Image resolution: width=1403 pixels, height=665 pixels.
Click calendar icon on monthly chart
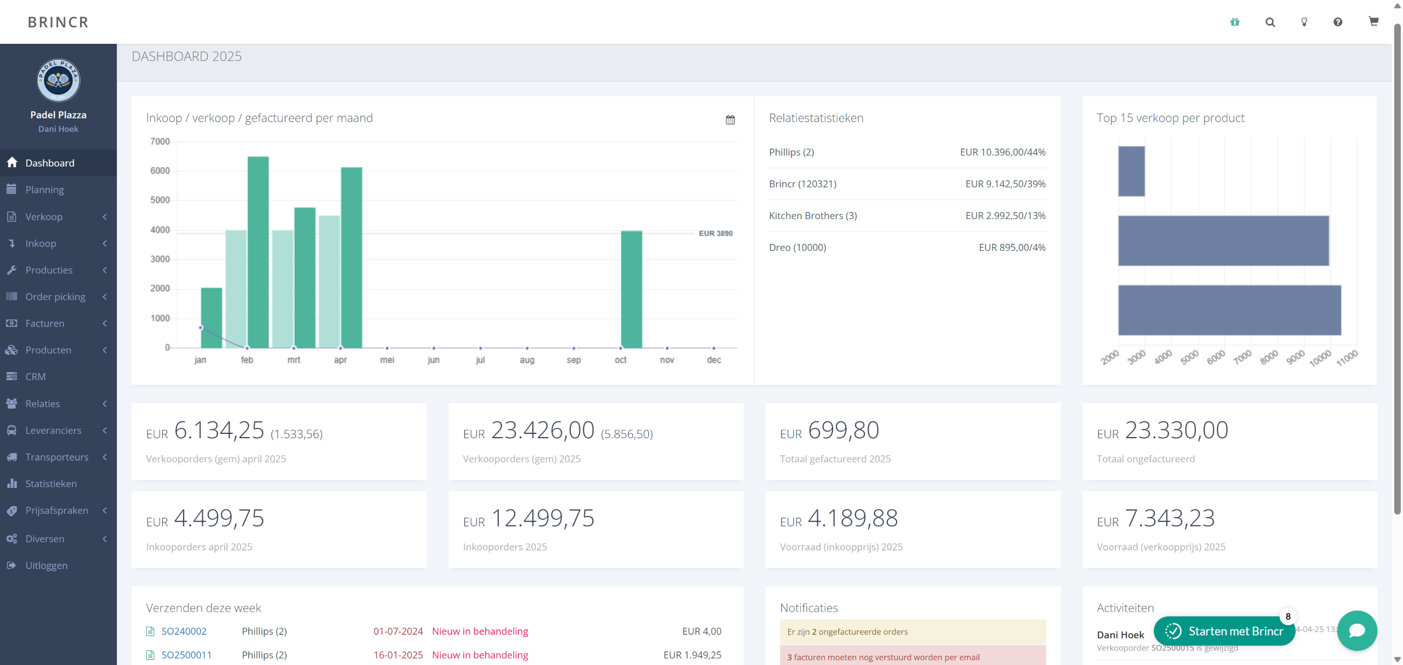coord(730,119)
